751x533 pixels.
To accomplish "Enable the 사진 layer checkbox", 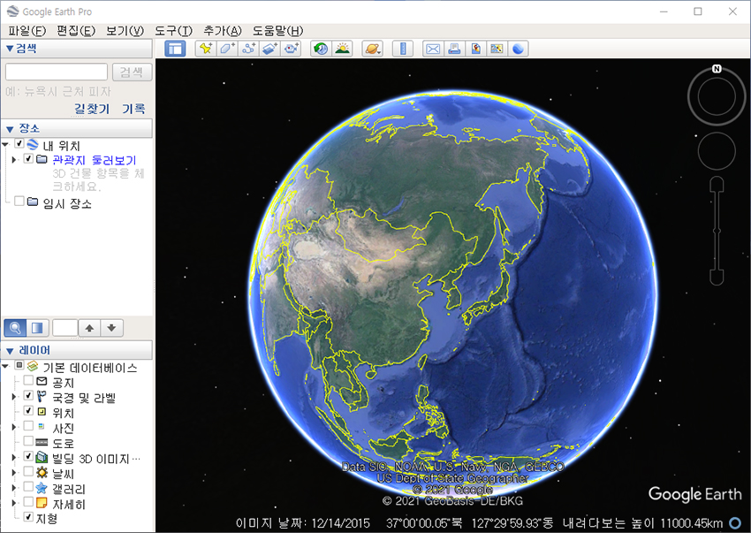I will [x=28, y=426].
